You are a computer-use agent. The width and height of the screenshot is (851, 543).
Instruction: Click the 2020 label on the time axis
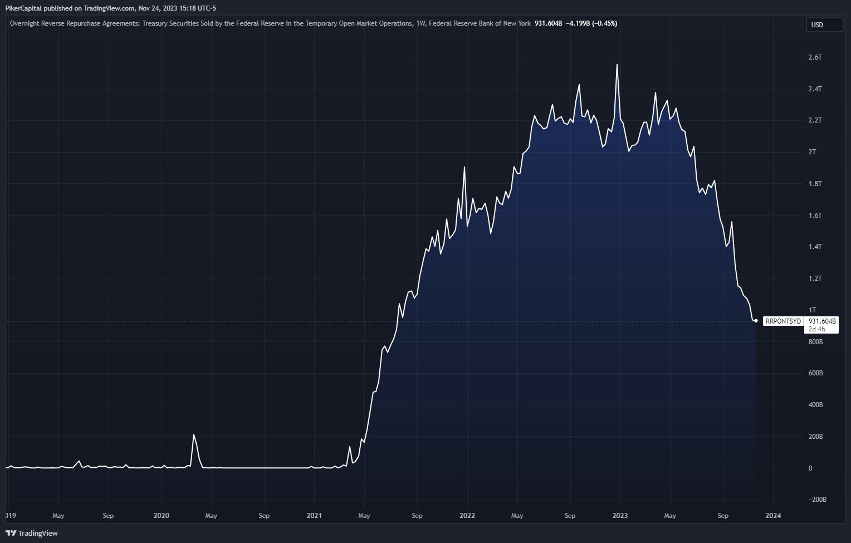coord(161,516)
